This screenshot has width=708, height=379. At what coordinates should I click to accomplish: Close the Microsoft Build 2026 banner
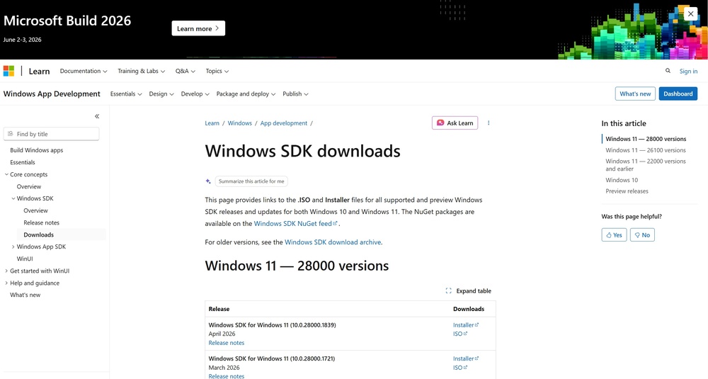click(690, 13)
